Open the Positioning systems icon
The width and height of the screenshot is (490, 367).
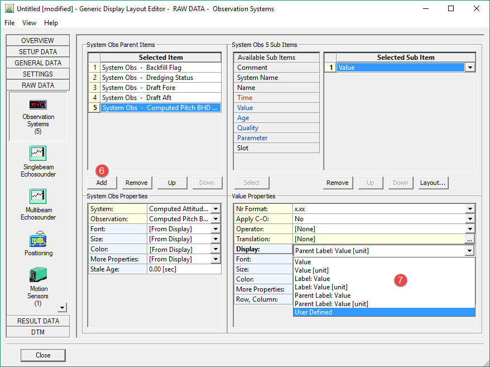click(x=38, y=240)
